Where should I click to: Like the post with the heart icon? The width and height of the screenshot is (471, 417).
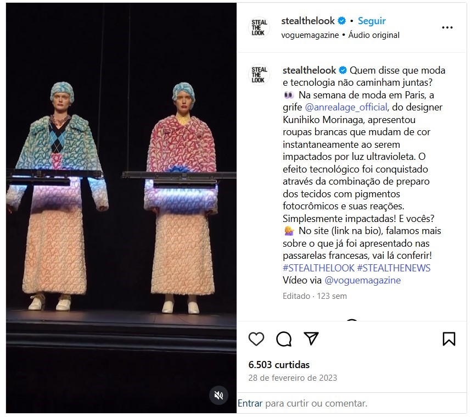coord(256,339)
